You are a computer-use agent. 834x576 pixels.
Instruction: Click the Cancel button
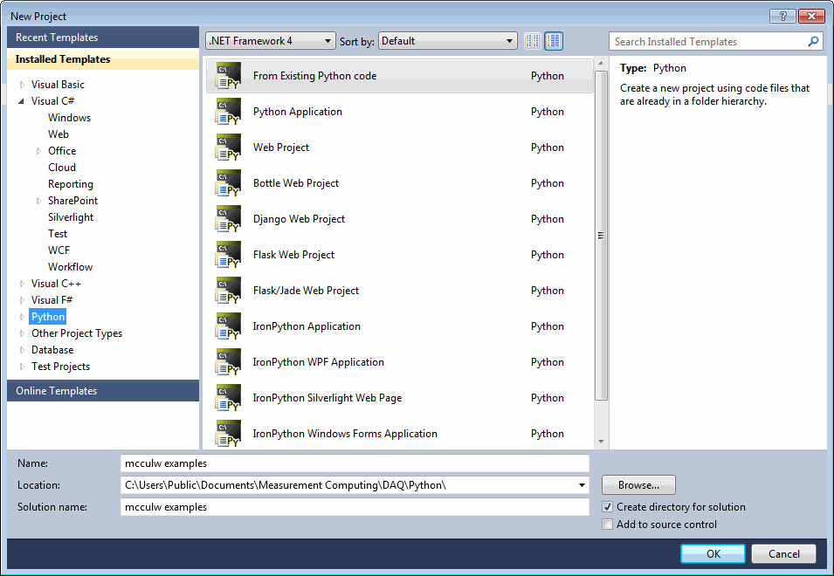click(783, 553)
